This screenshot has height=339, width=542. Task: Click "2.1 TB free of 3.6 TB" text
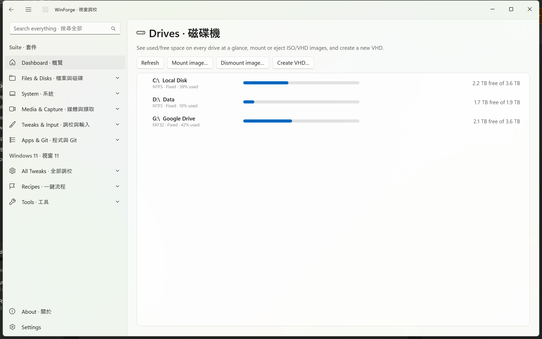pos(497,121)
